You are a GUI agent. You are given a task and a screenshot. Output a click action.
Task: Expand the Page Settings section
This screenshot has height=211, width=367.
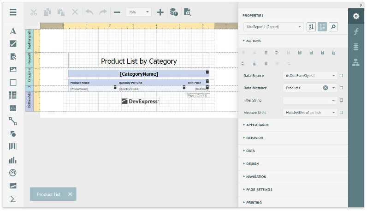tap(259, 189)
